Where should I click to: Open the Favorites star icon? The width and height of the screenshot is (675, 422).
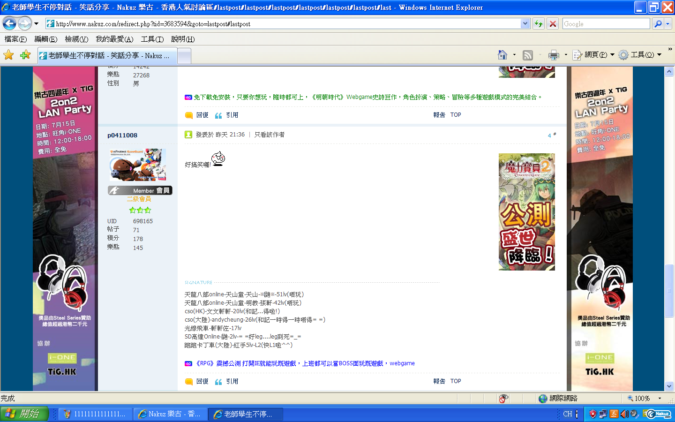8,55
